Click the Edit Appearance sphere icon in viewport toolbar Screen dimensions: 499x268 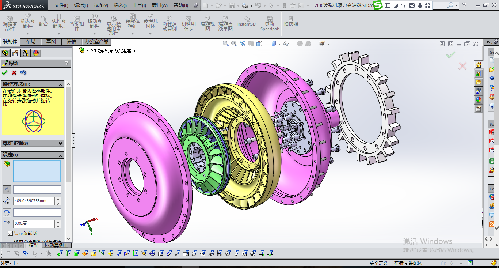[300, 44]
